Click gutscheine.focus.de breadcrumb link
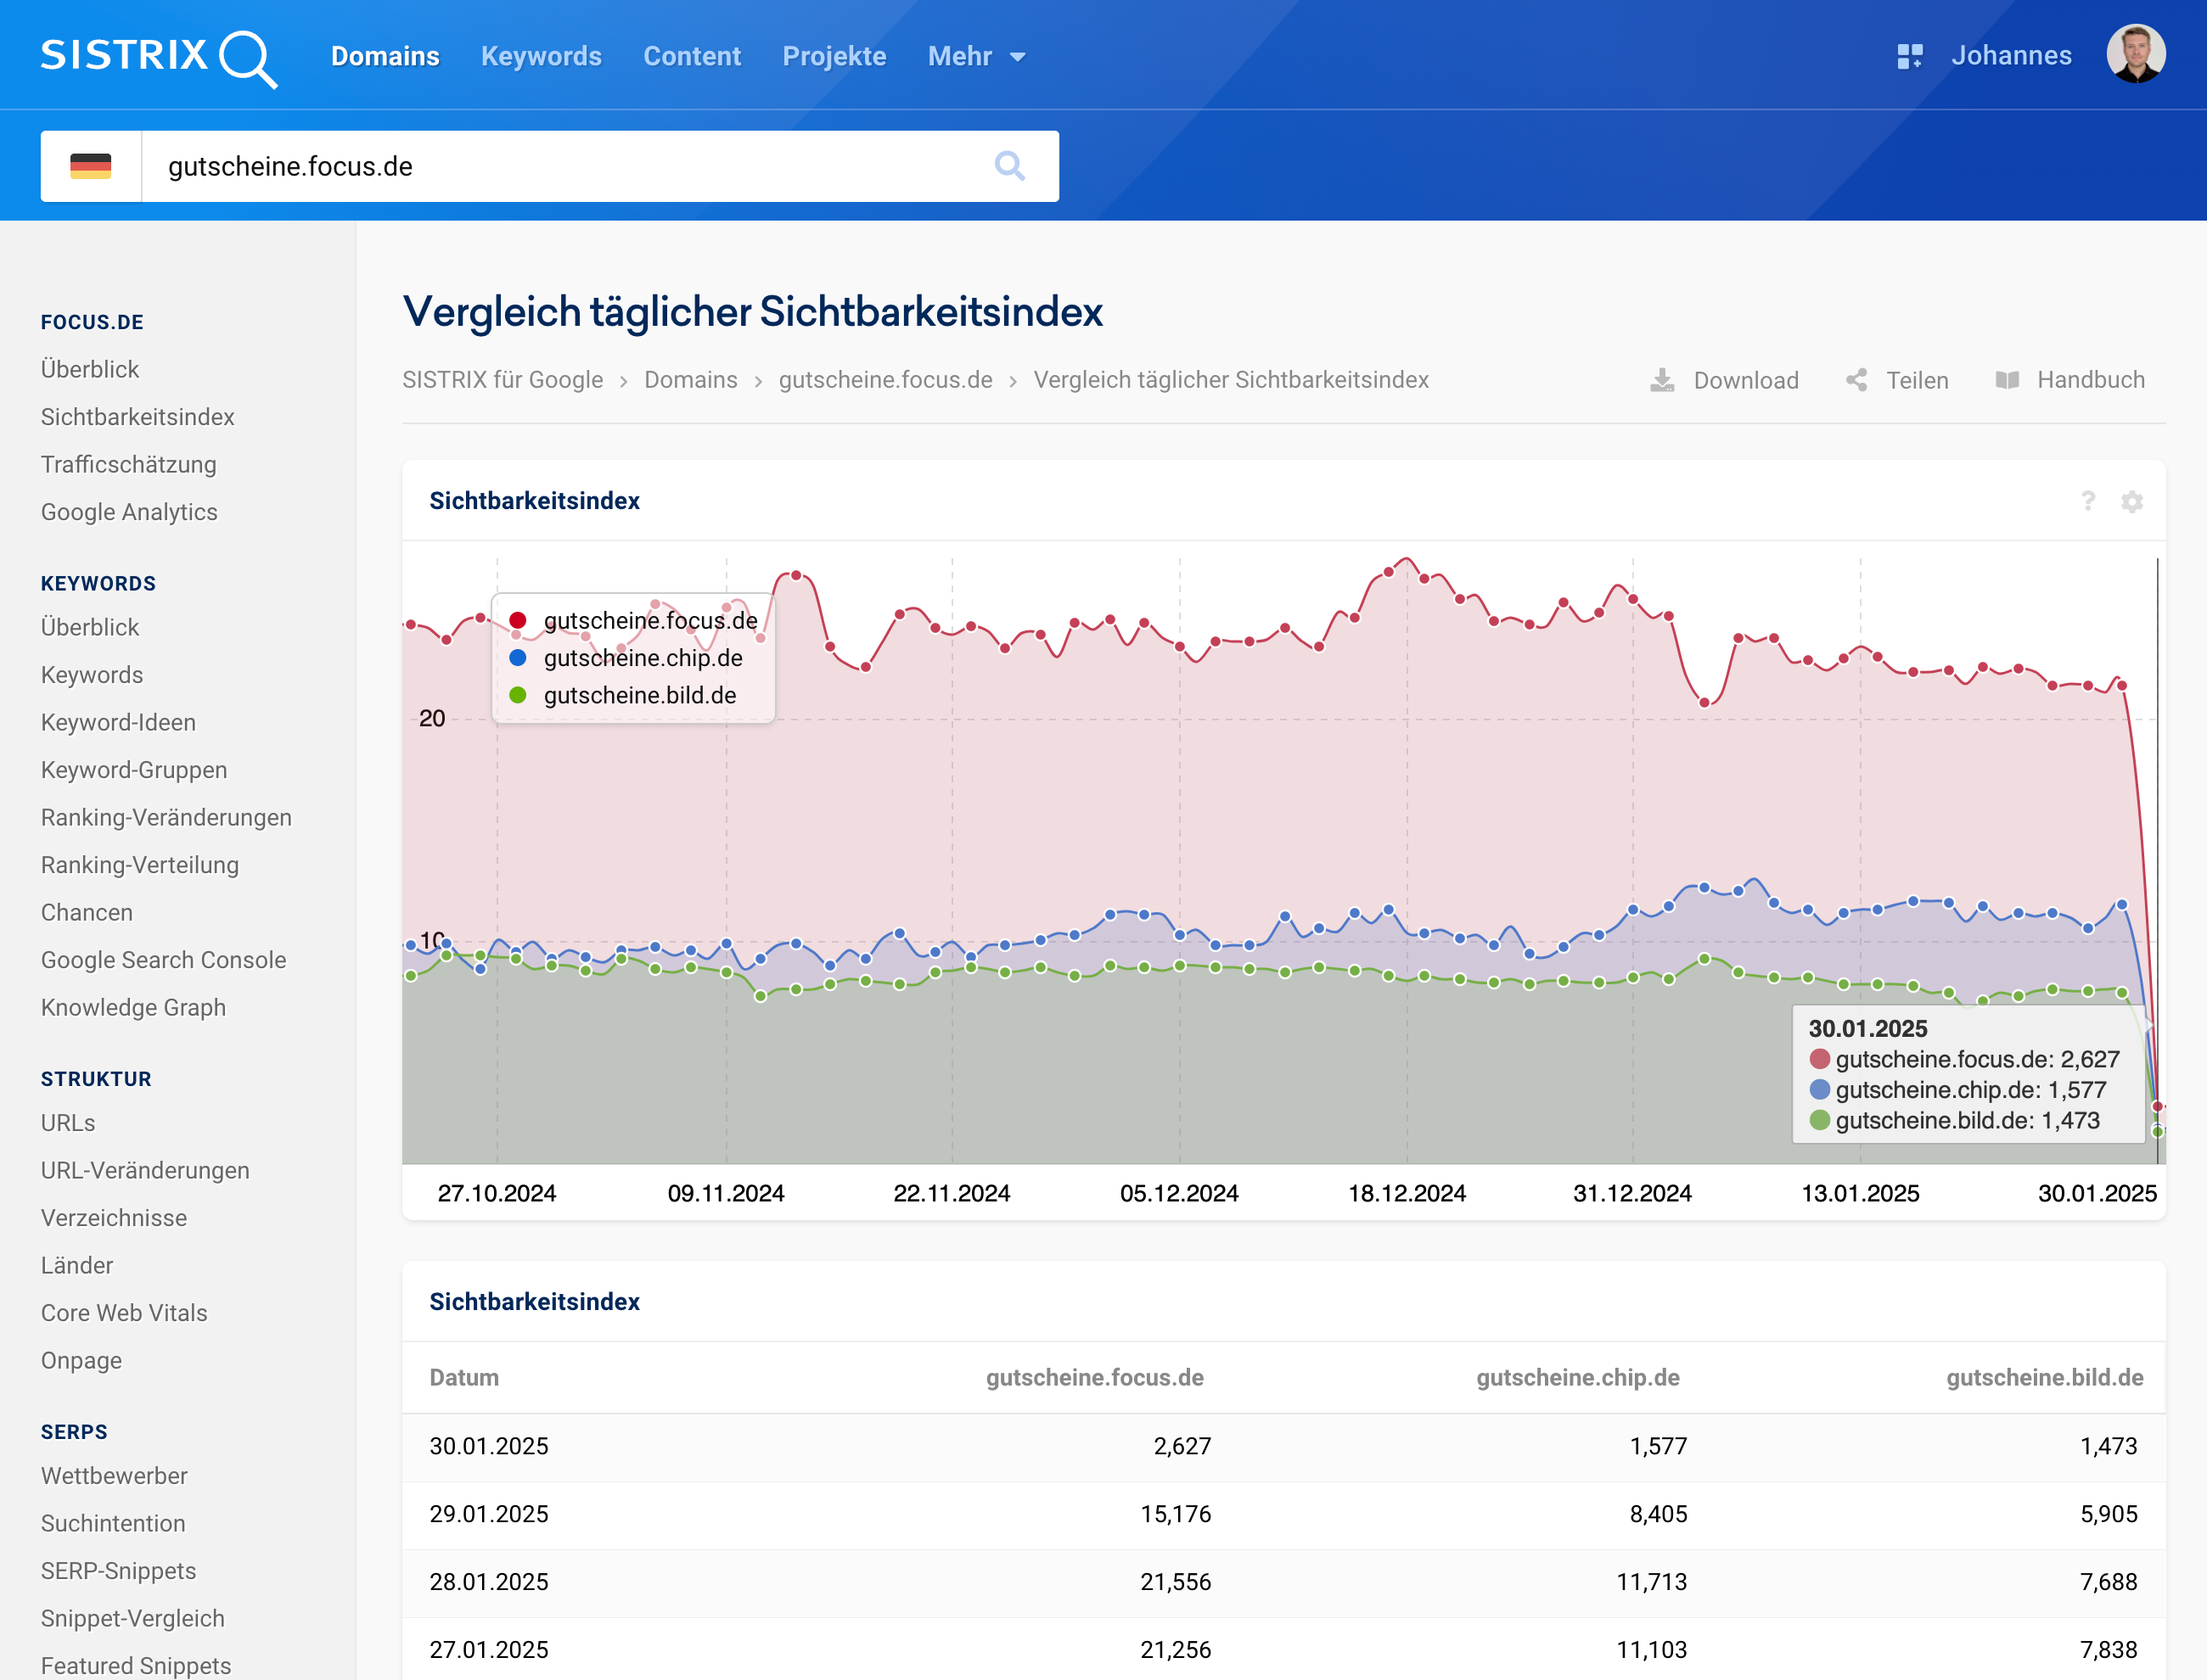The image size is (2207, 1680). (885, 380)
